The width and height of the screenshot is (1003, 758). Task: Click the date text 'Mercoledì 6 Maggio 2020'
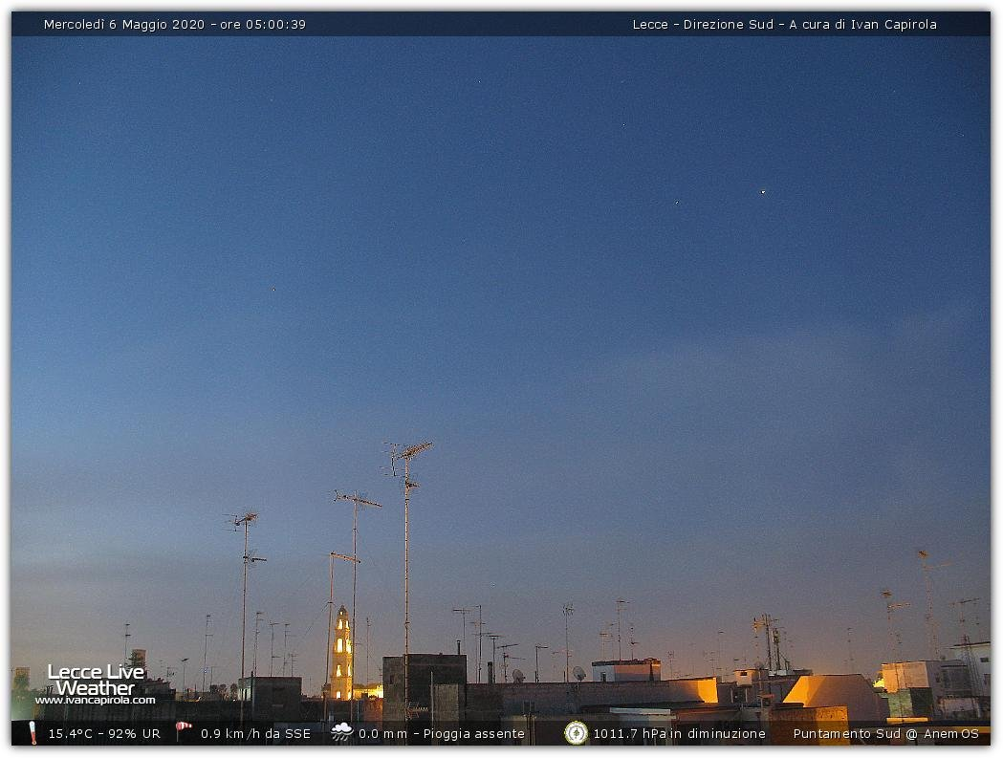[x=124, y=24]
